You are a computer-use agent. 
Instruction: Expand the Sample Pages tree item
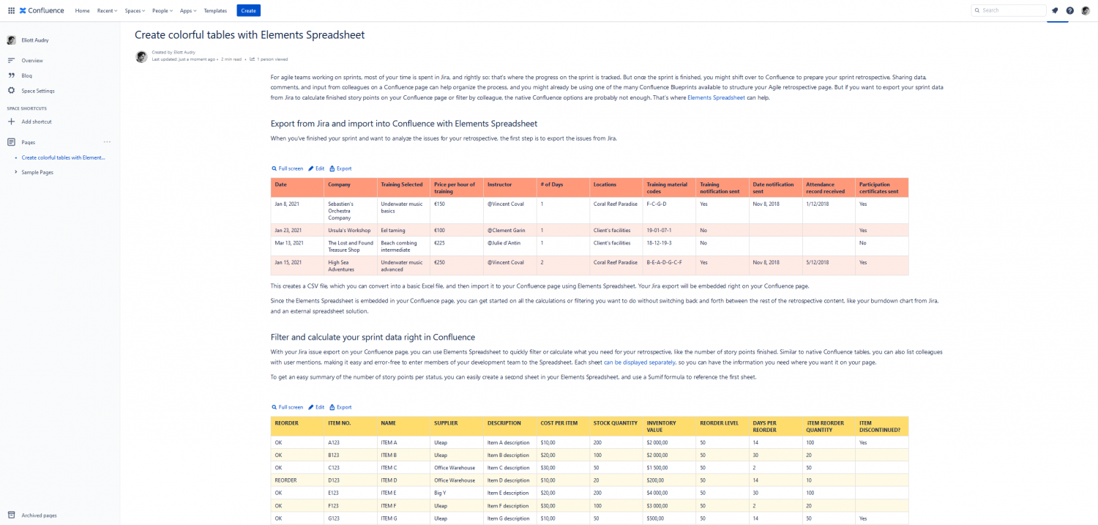click(x=16, y=172)
